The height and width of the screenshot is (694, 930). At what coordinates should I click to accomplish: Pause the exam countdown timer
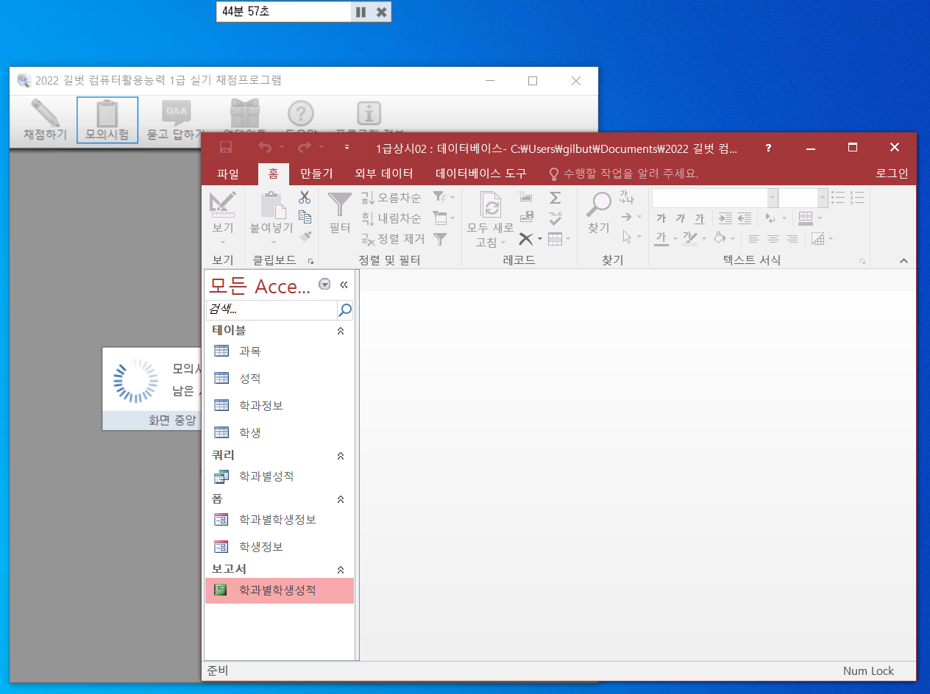[x=361, y=12]
